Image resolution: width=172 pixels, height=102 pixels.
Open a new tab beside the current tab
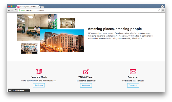pos(42,7)
